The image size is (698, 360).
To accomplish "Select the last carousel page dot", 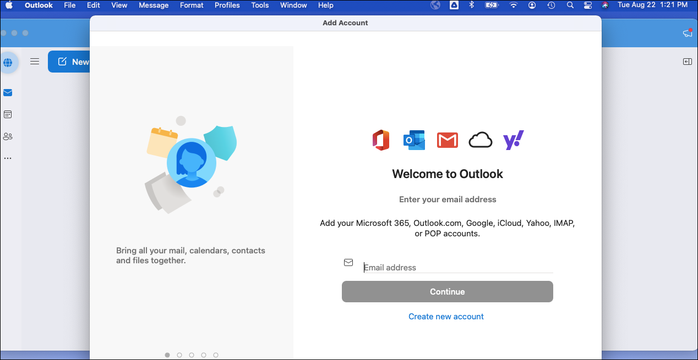I will 216,355.
